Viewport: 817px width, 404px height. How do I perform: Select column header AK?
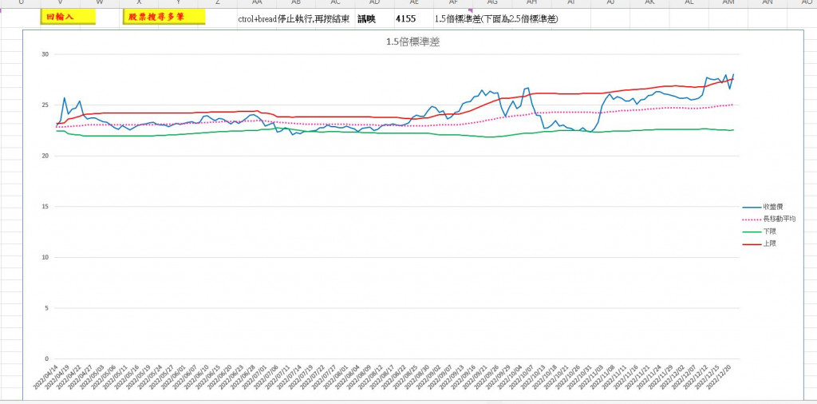click(x=649, y=3)
